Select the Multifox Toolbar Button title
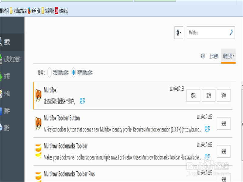Image resolution: width=243 pixels, height=182 pixels. click(62, 118)
